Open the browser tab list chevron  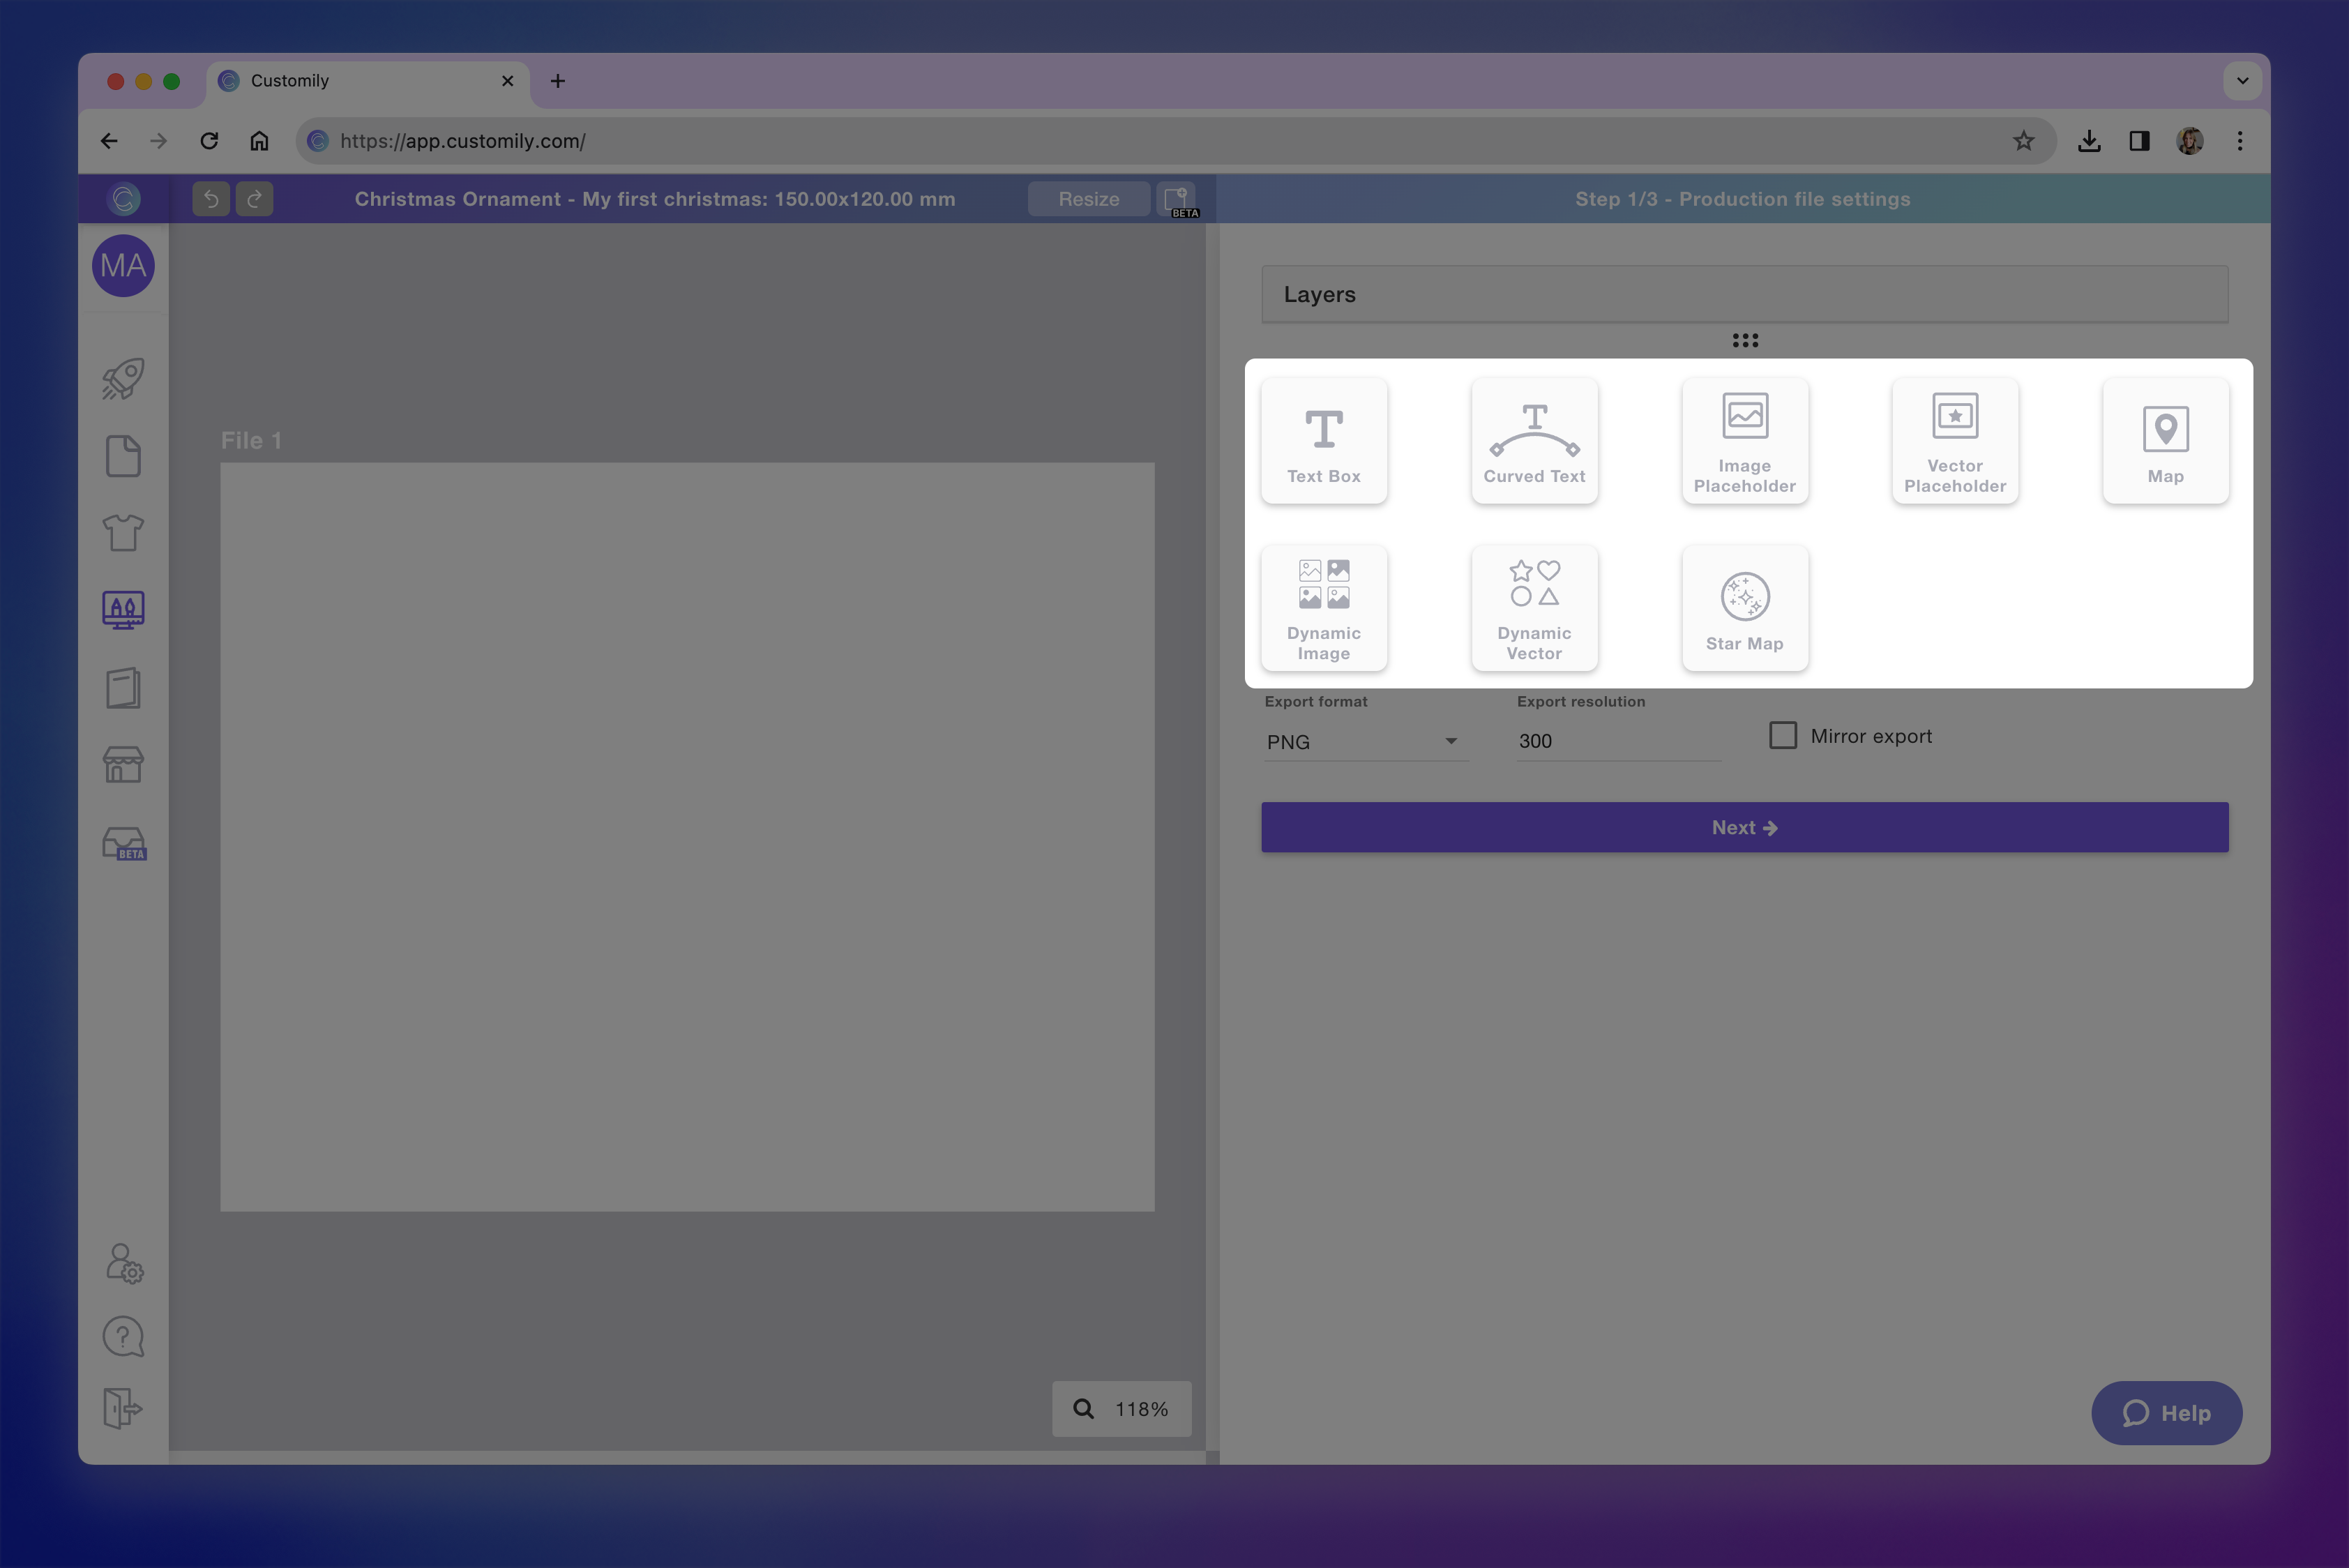coord(2242,81)
